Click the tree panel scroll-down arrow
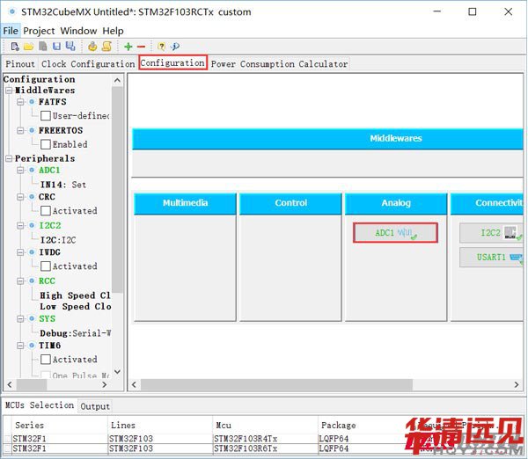528x459 pixels. click(117, 371)
